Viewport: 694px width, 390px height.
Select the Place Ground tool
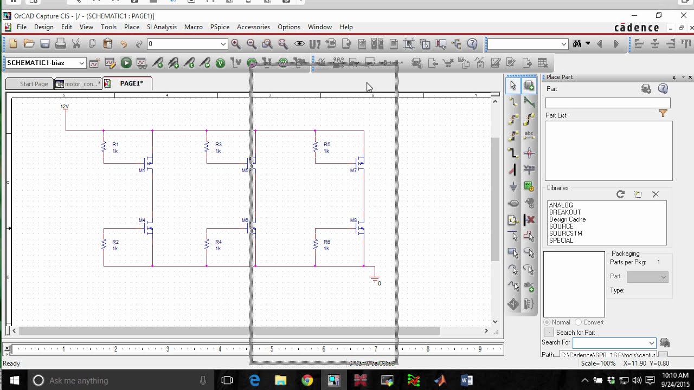click(513, 187)
